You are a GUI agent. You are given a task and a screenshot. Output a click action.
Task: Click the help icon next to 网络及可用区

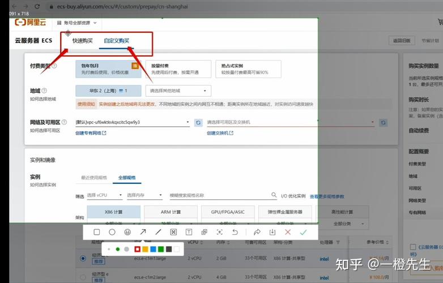[x=64, y=122]
